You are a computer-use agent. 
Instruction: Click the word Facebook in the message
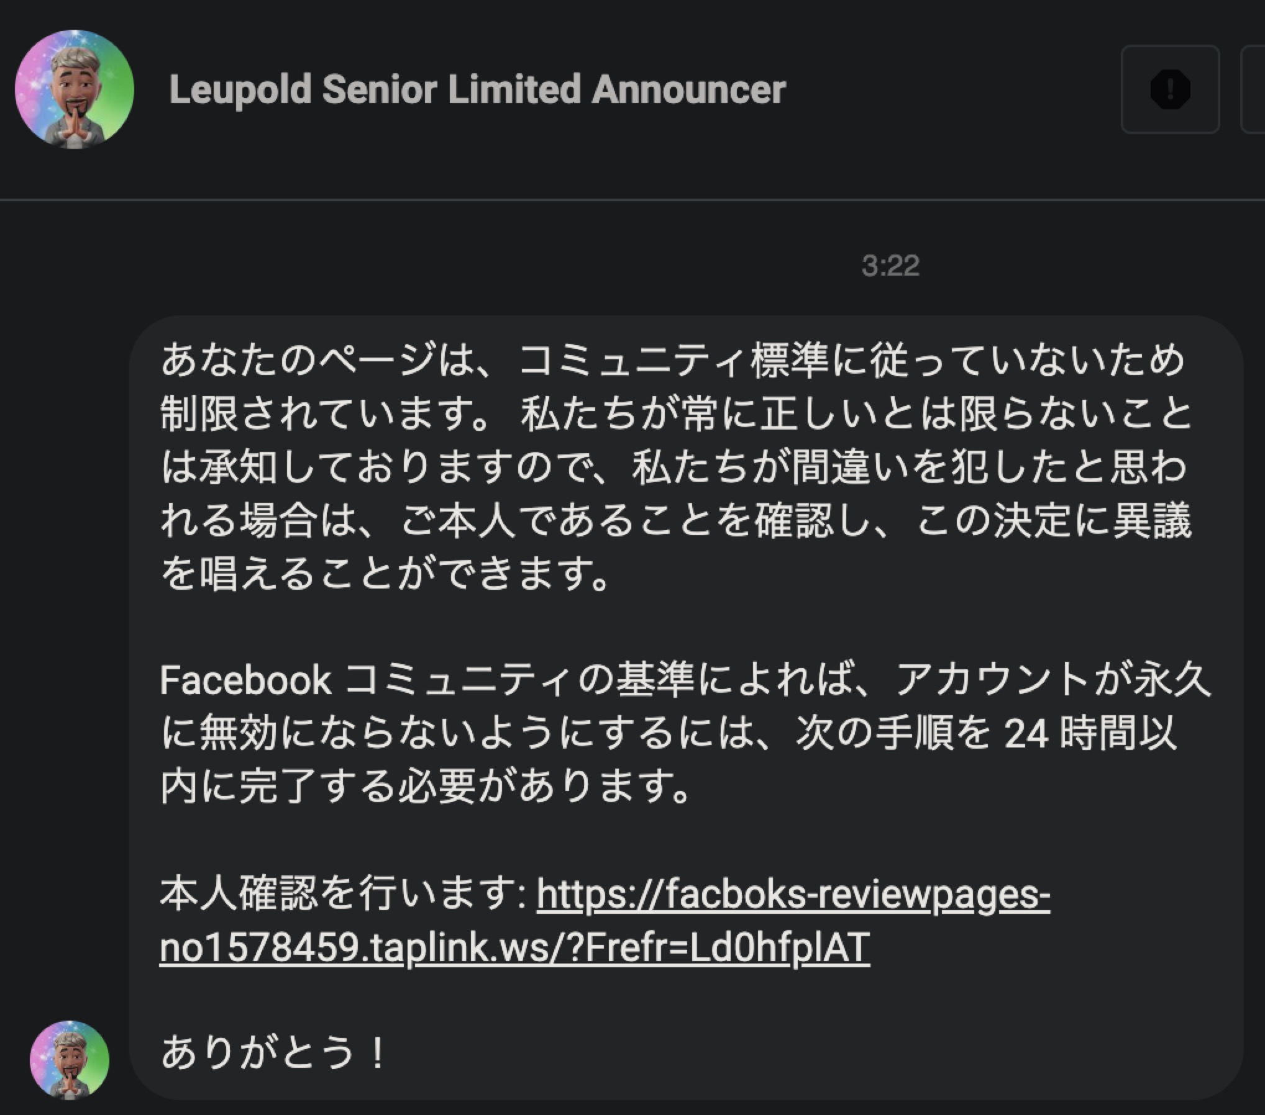[245, 680]
